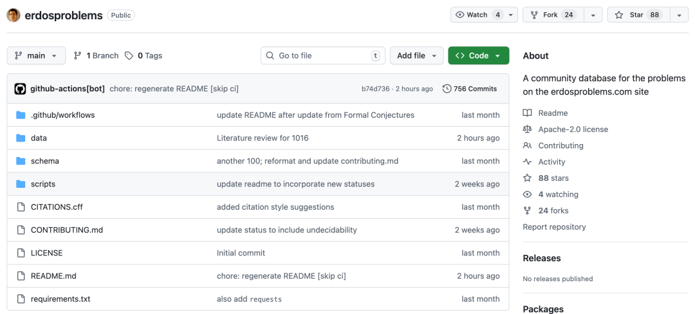Click the github-actions bot avatar icon
Viewport: 695px width, 314px height.
click(x=20, y=89)
